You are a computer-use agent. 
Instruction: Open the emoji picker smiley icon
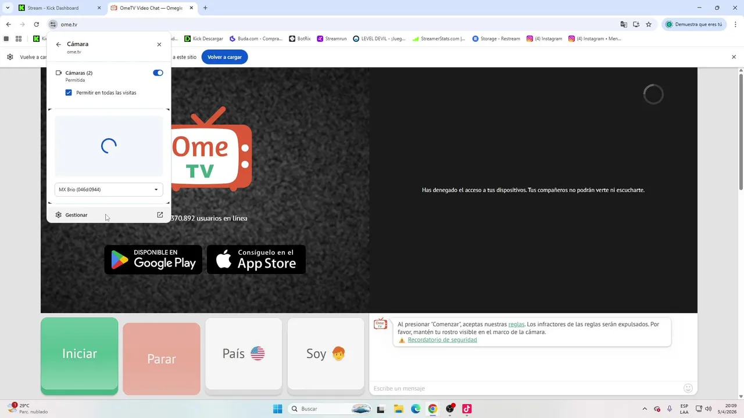pyautogui.click(x=688, y=388)
